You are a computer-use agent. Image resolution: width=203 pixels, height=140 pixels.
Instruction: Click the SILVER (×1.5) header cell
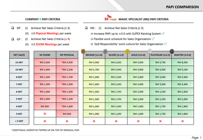tap(116, 55)
